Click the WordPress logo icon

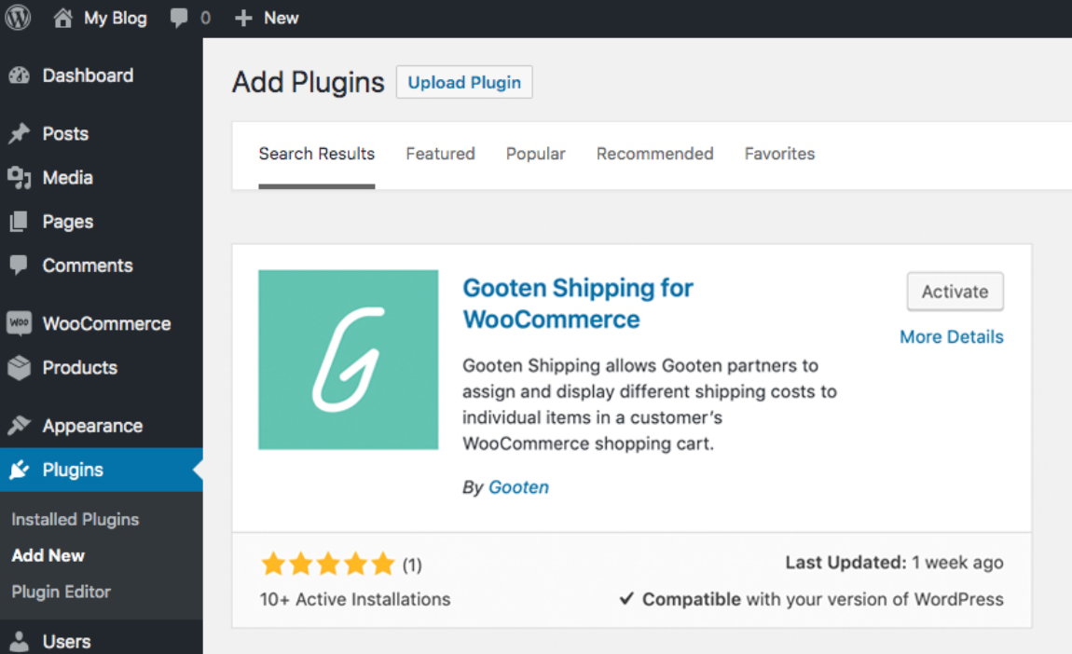click(x=18, y=18)
